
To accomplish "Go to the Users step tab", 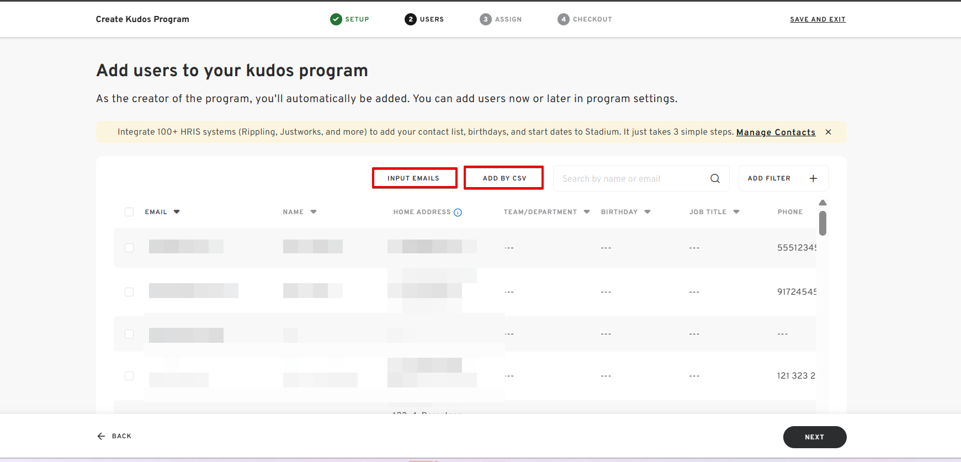I will pyautogui.click(x=424, y=19).
